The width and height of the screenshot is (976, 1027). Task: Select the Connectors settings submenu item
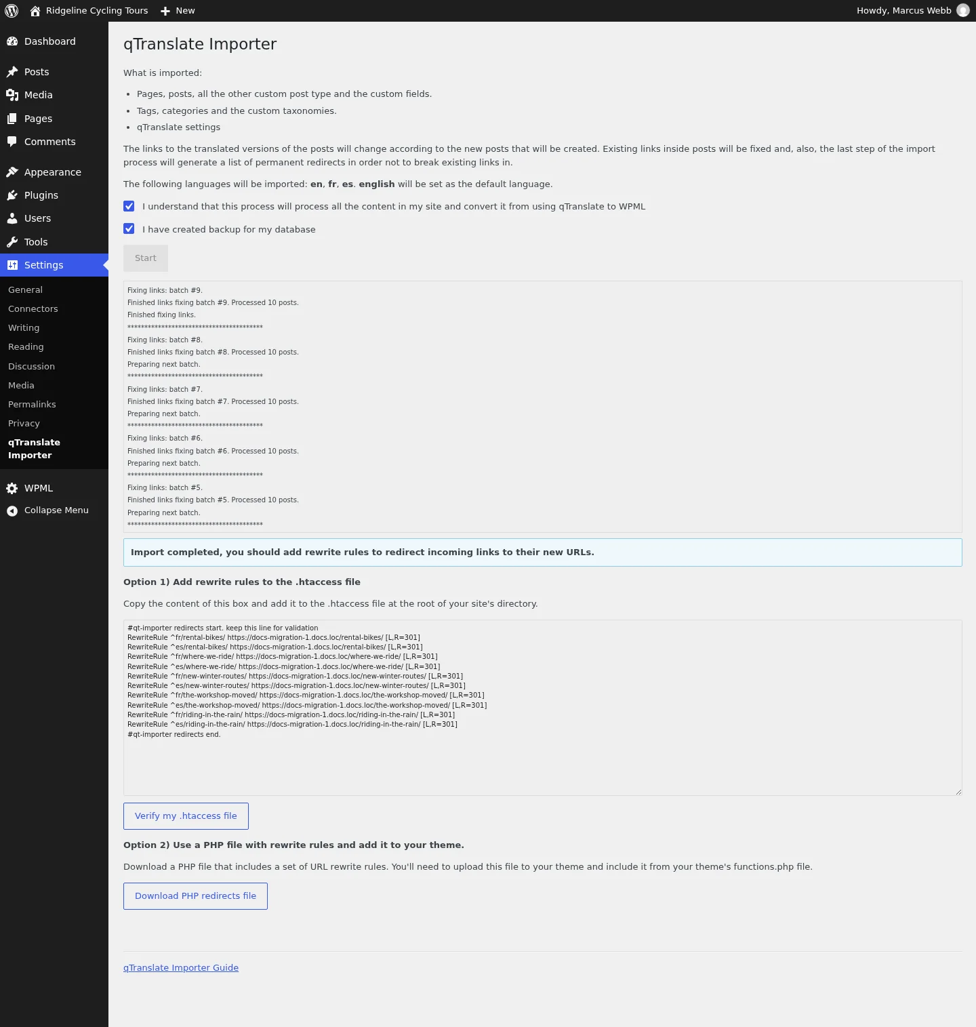(33, 309)
